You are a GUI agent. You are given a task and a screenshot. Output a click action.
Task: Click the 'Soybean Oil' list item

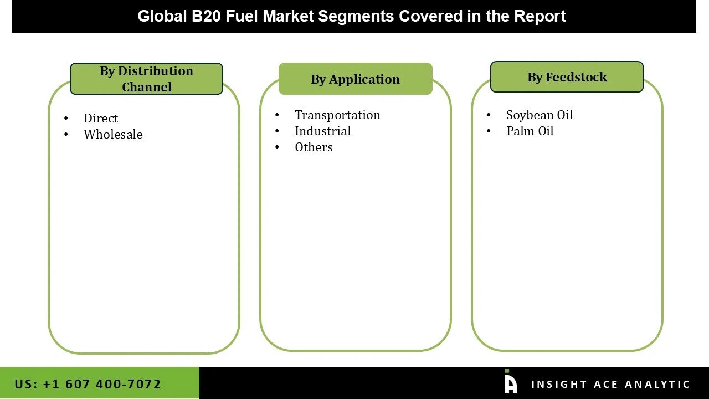(540, 115)
